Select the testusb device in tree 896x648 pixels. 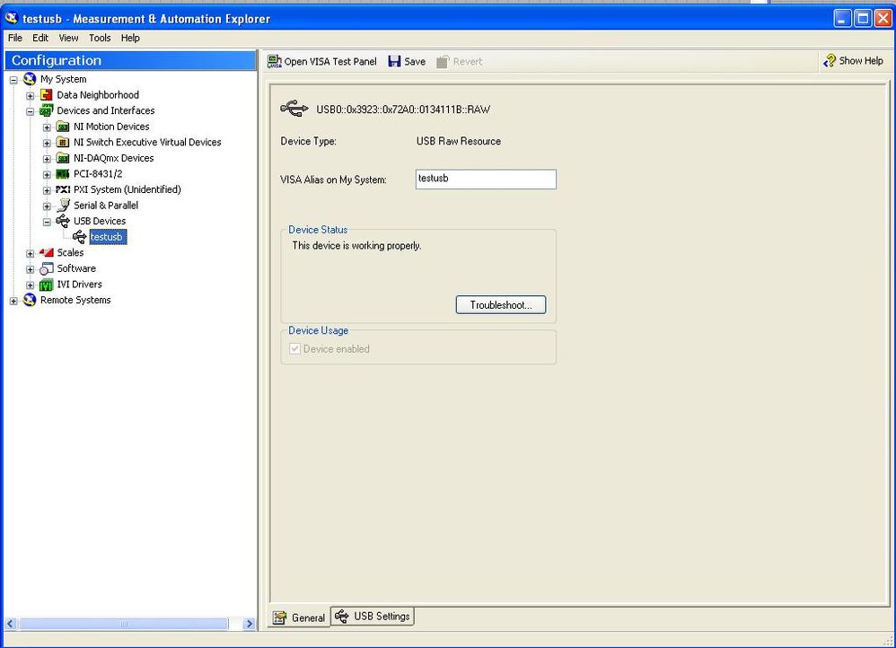(x=107, y=237)
